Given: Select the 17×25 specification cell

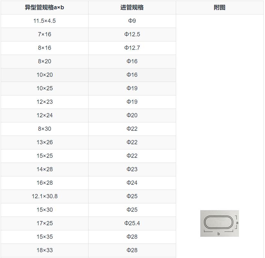Looking at the screenshot, I should coord(44,223).
